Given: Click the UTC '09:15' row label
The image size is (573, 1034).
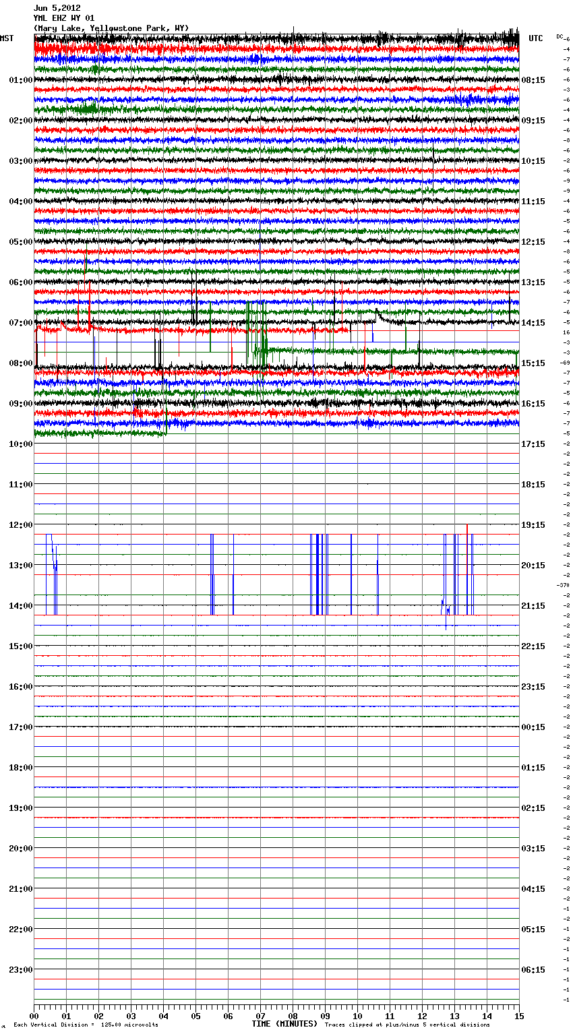Looking at the screenshot, I should (x=533, y=121).
